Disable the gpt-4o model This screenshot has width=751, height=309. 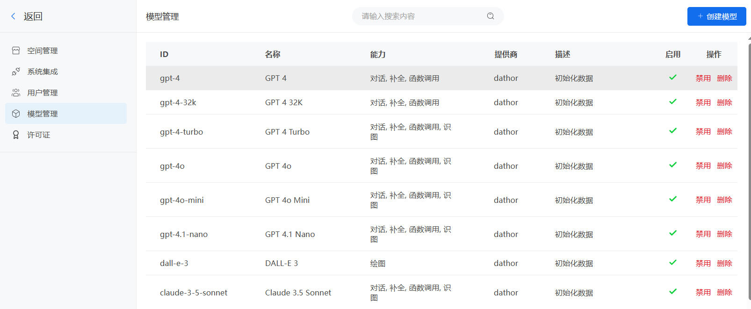(x=703, y=165)
